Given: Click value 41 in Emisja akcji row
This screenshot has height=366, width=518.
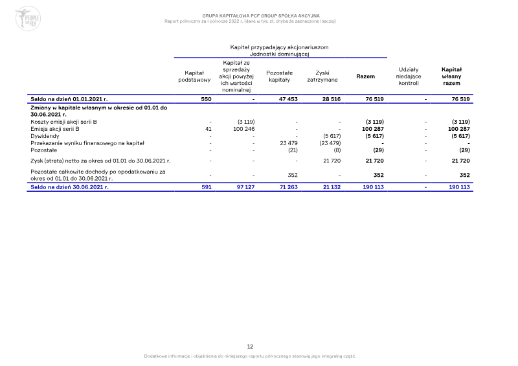Looking at the screenshot, I should (x=208, y=129).
